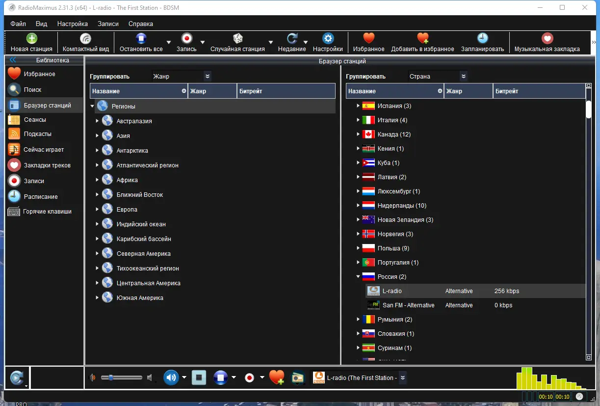
Task: Toggle mute with the blue speaker button
Action: point(171,378)
